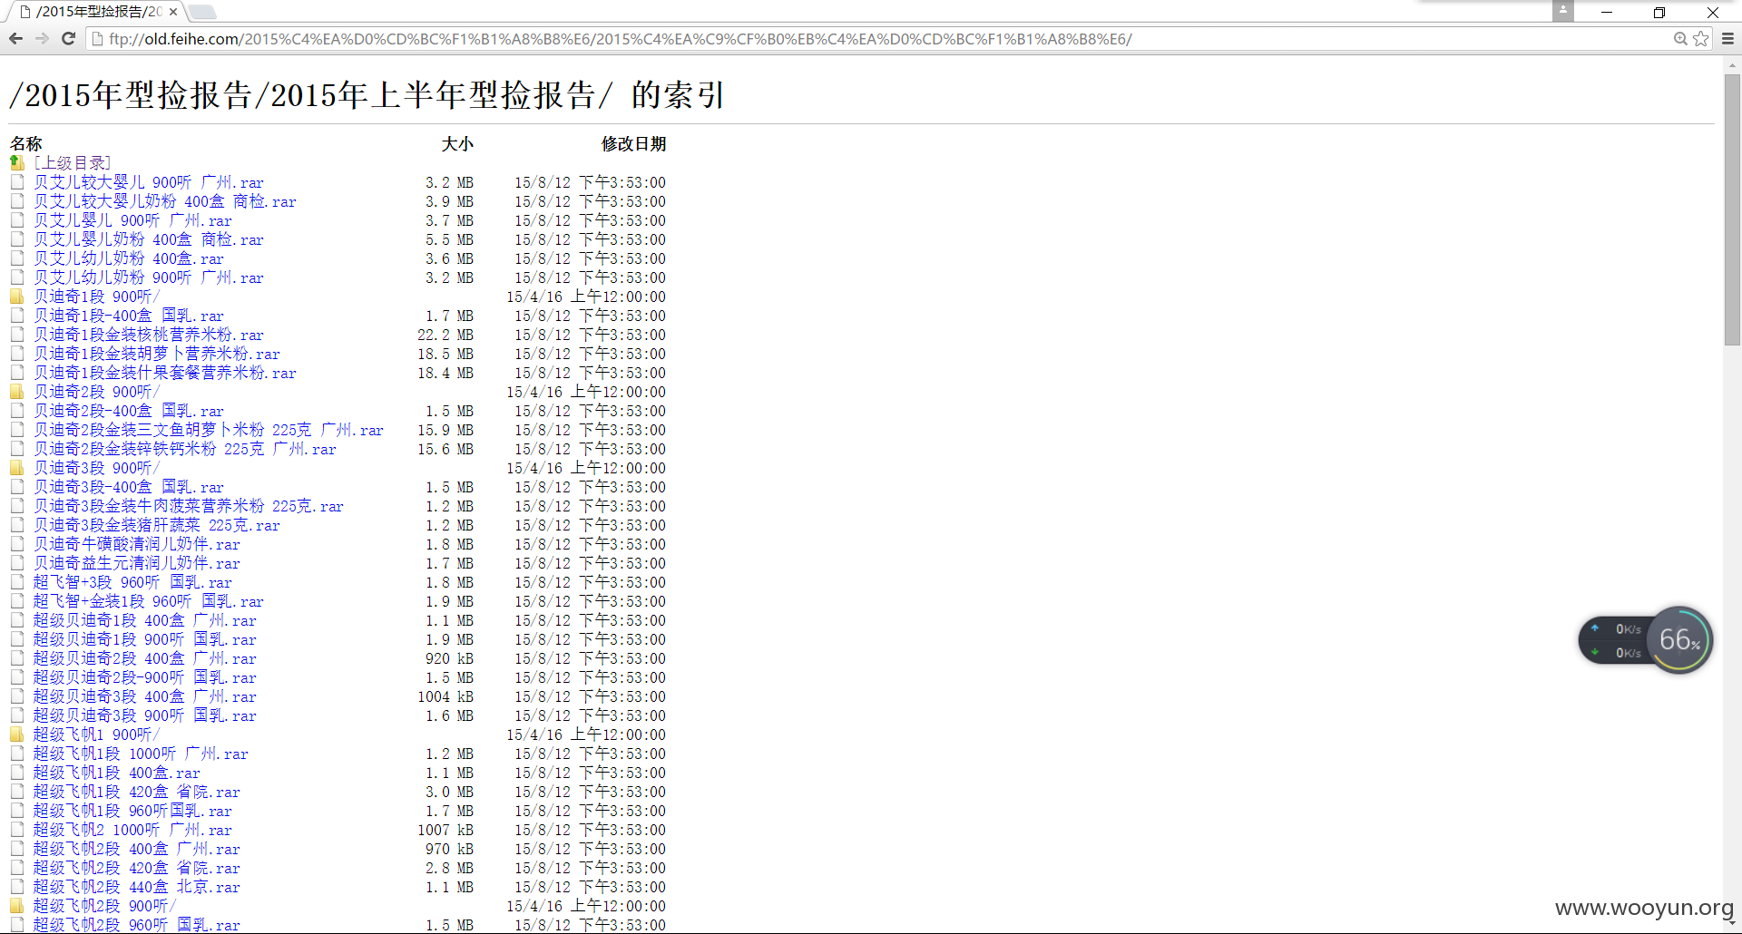This screenshot has width=1742, height=934.
Task: Download 超级贝迪奇2段 400盒 广州.rar
Action: 145,658
